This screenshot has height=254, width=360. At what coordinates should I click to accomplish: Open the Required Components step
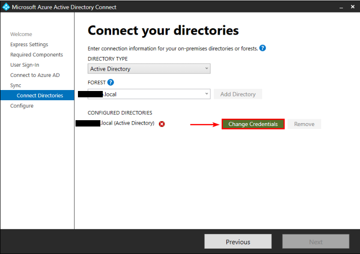(37, 54)
